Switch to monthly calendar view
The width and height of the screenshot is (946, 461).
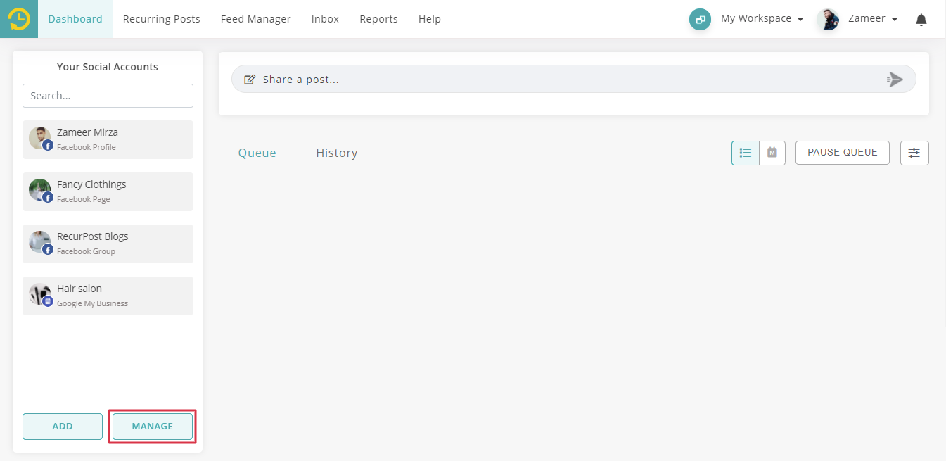pyautogui.click(x=772, y=153)
